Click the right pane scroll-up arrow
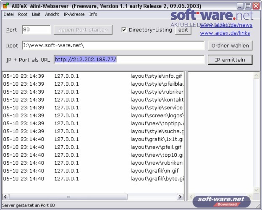The width and height of the screenshot is (262, 210). click(256, 76)
